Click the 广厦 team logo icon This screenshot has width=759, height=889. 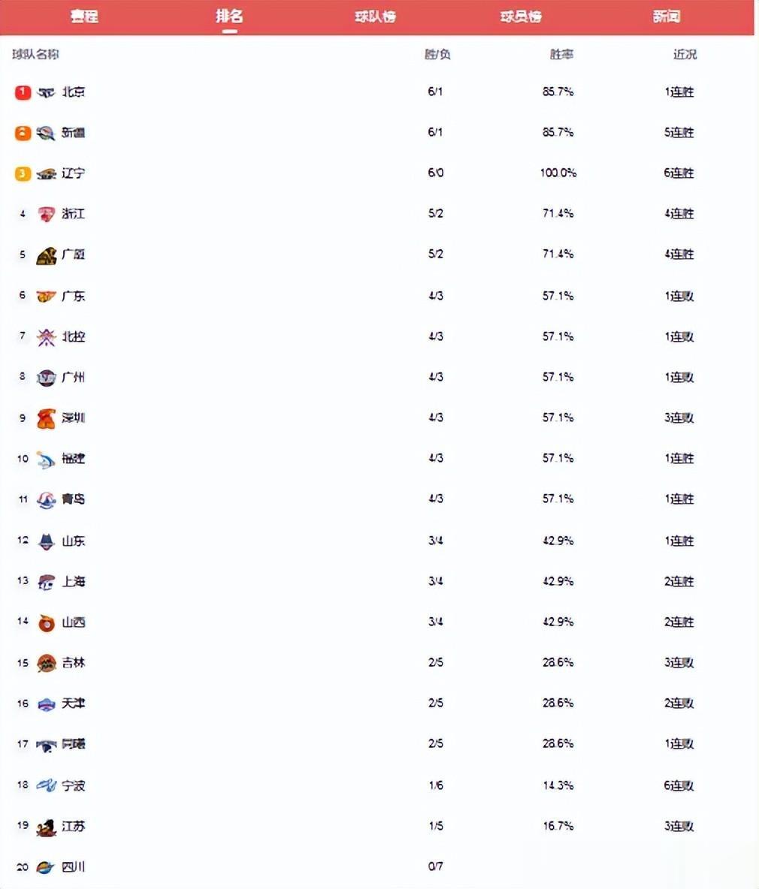pos(46,256)
